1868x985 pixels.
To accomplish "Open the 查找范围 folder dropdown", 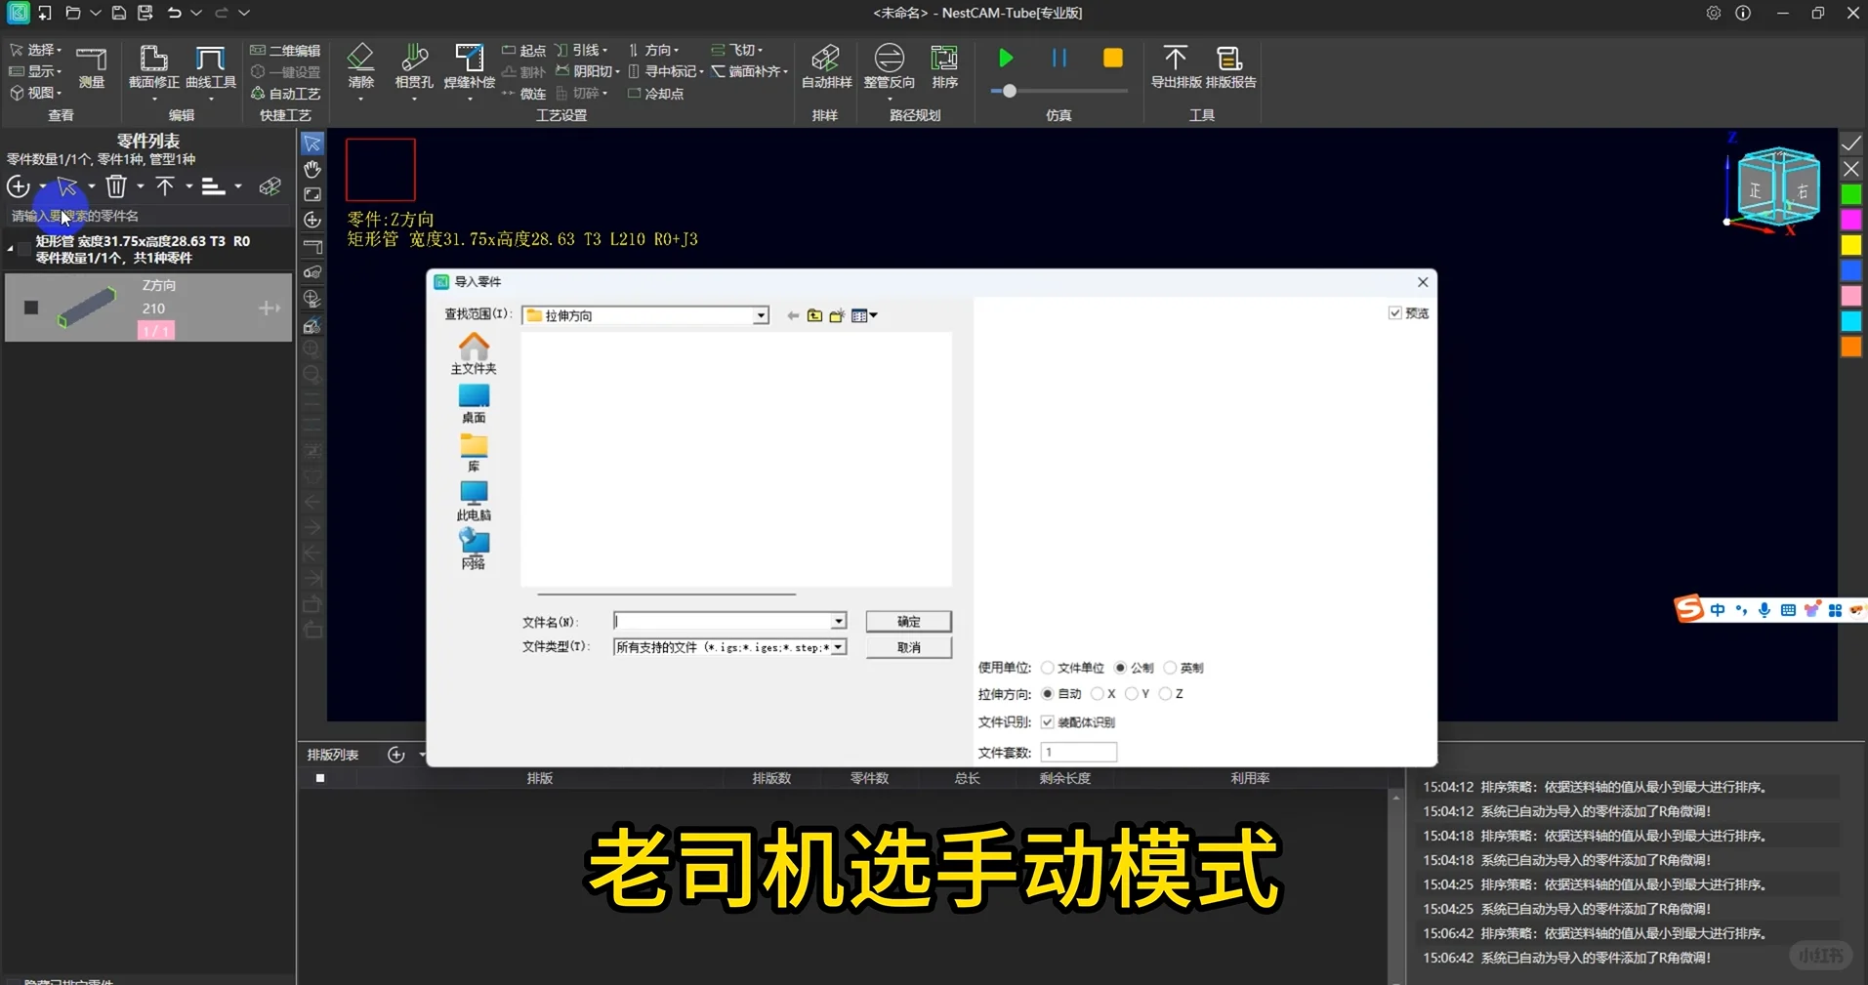I will pyautogui.click(x=760, y=314).
